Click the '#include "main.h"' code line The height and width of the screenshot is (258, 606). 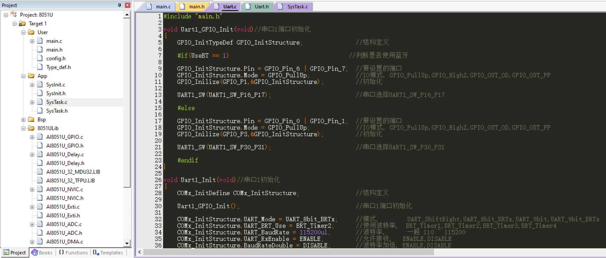pyautogui.click(x=193, y=16)
